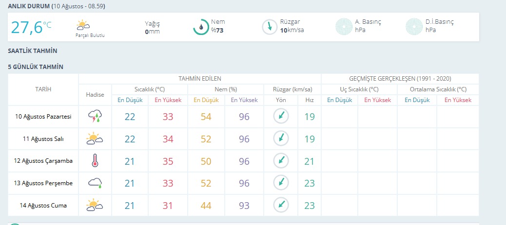The width and height of the screenshot is (506, 225).
Task: Click the thermometer icon for 12 Ağustos Çarşamba
Action: pos(95,161)
